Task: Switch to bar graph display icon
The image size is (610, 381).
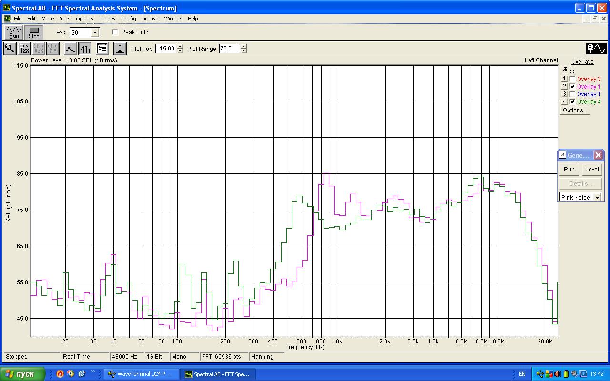Action: 85,48
